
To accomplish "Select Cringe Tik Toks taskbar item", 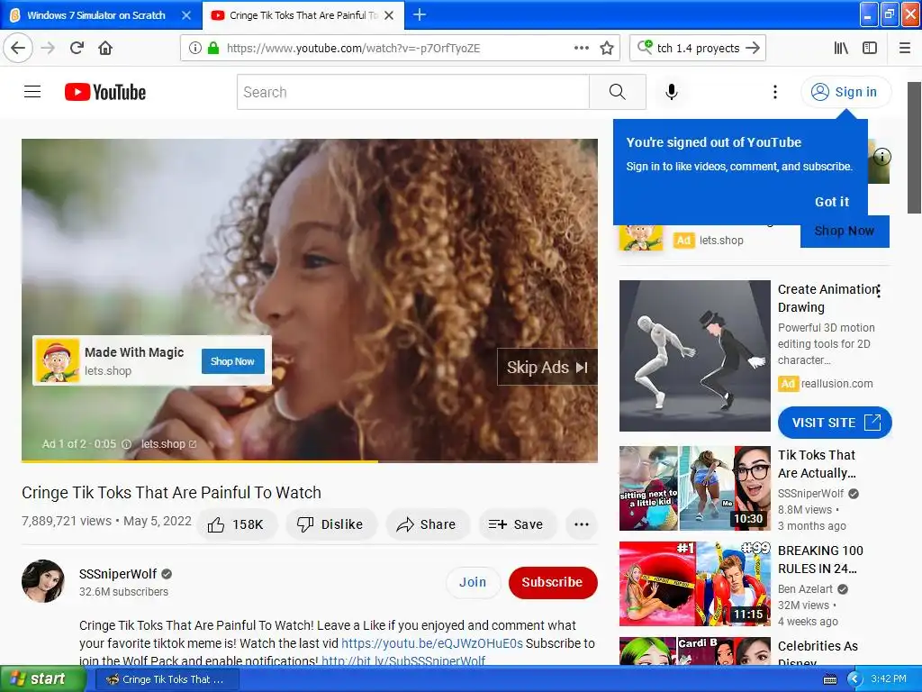I will (x=166, y=679).
